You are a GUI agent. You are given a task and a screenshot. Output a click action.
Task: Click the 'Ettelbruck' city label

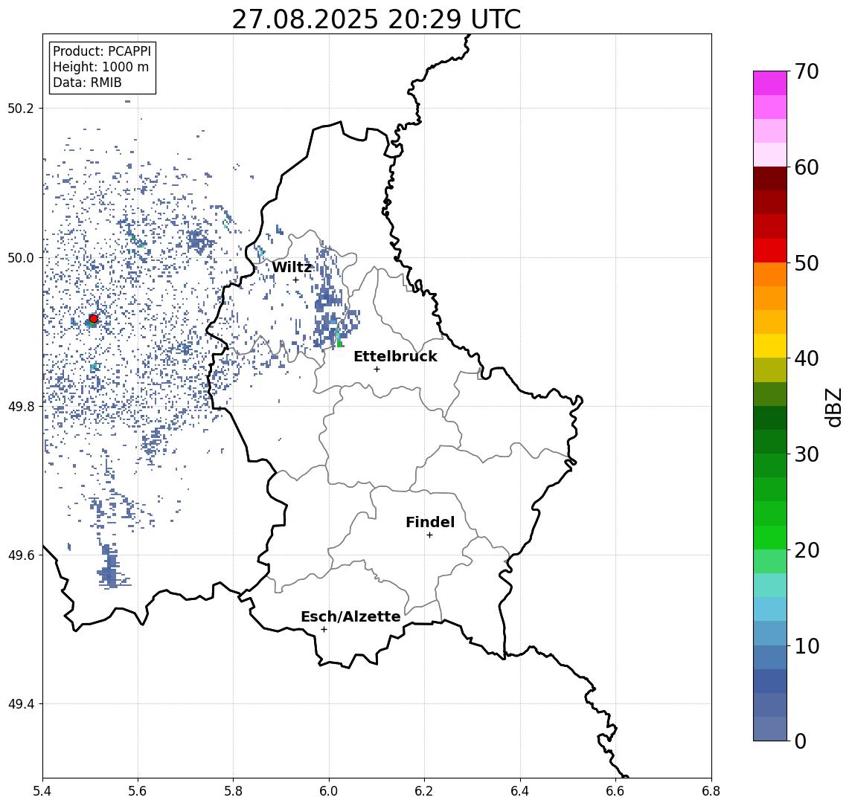[x=395, y=356]
